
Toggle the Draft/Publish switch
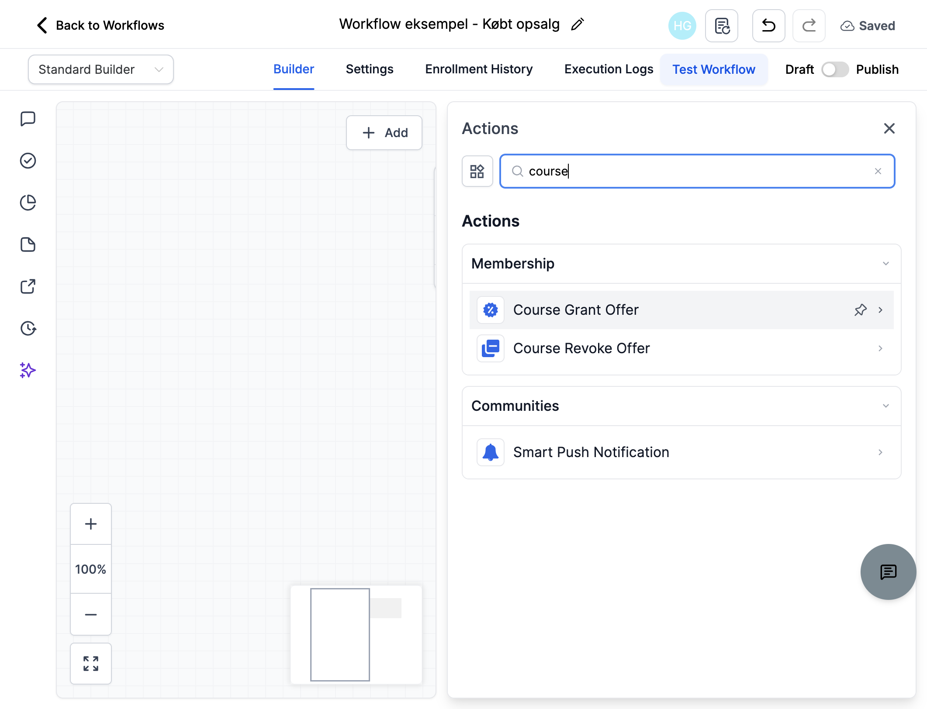point(835,69)
